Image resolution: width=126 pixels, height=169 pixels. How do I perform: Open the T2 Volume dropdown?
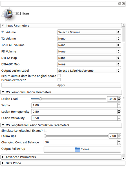click(x=89, y=39)
